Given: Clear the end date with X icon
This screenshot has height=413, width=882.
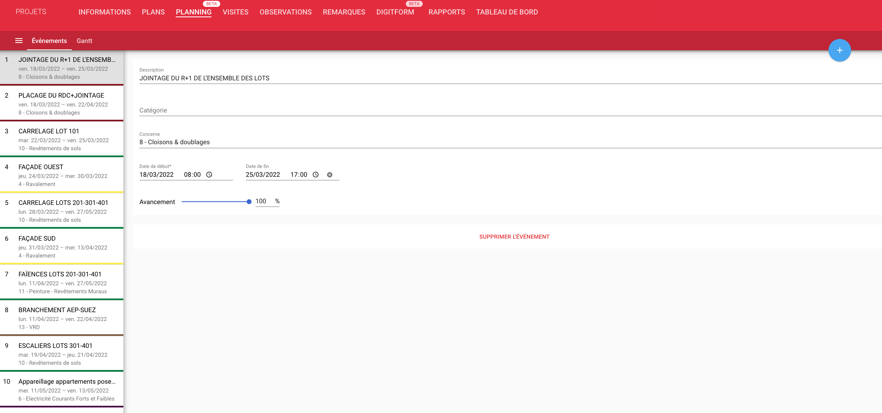Looking at the screenshot, I should [329, 175].
